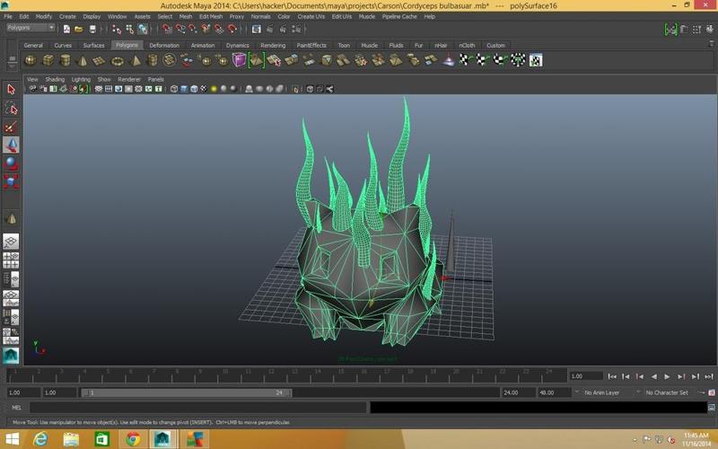Toggle select by hierarchy mode
This screenshot has height=449, width=718.
pos(117,30)
